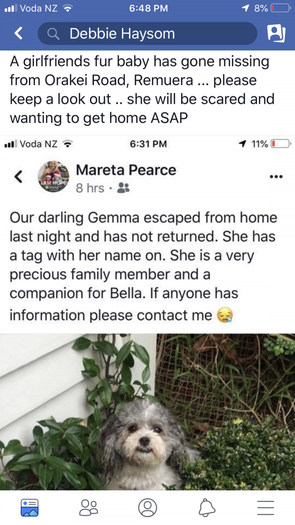Tap the battery indicator in status bar
This screenshot has height=525, width=295.
(280, 8)
